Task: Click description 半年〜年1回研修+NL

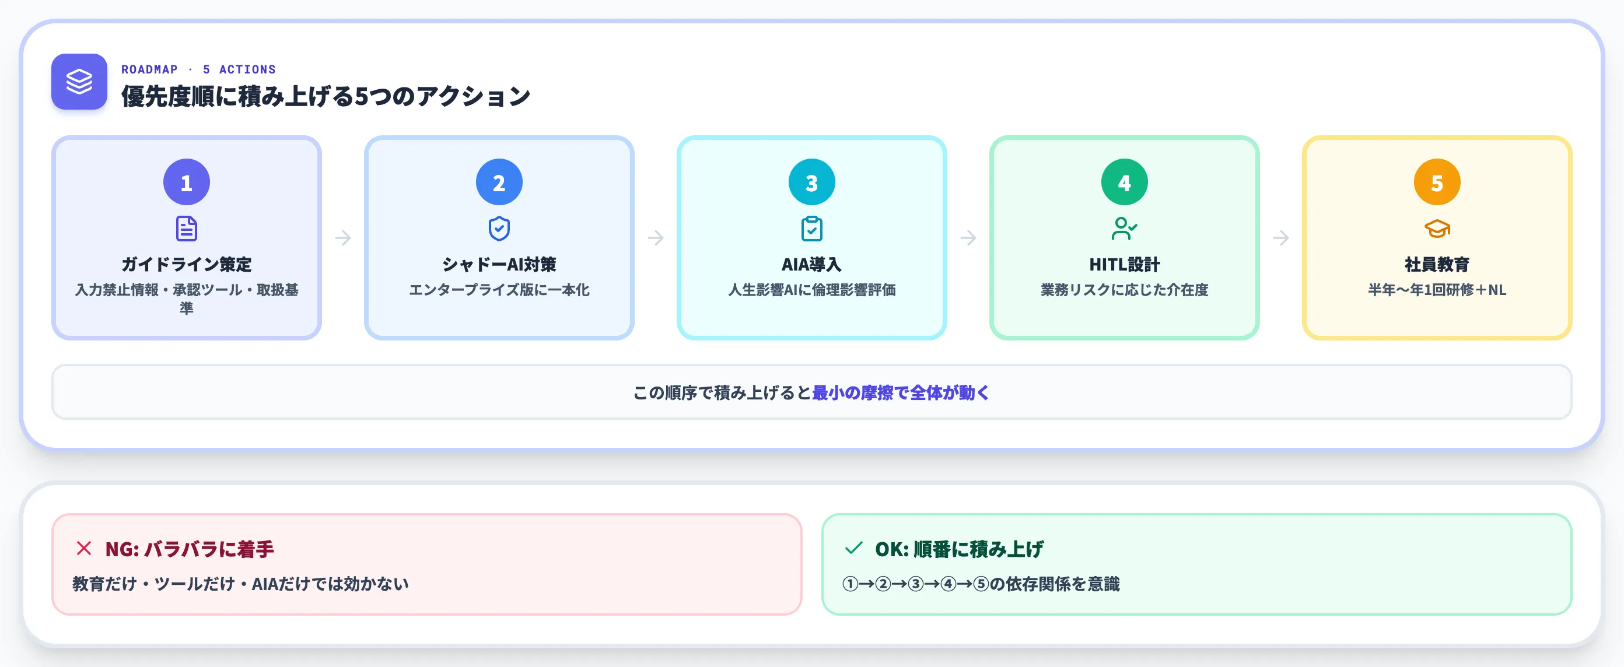Action: coord(1437,290)
